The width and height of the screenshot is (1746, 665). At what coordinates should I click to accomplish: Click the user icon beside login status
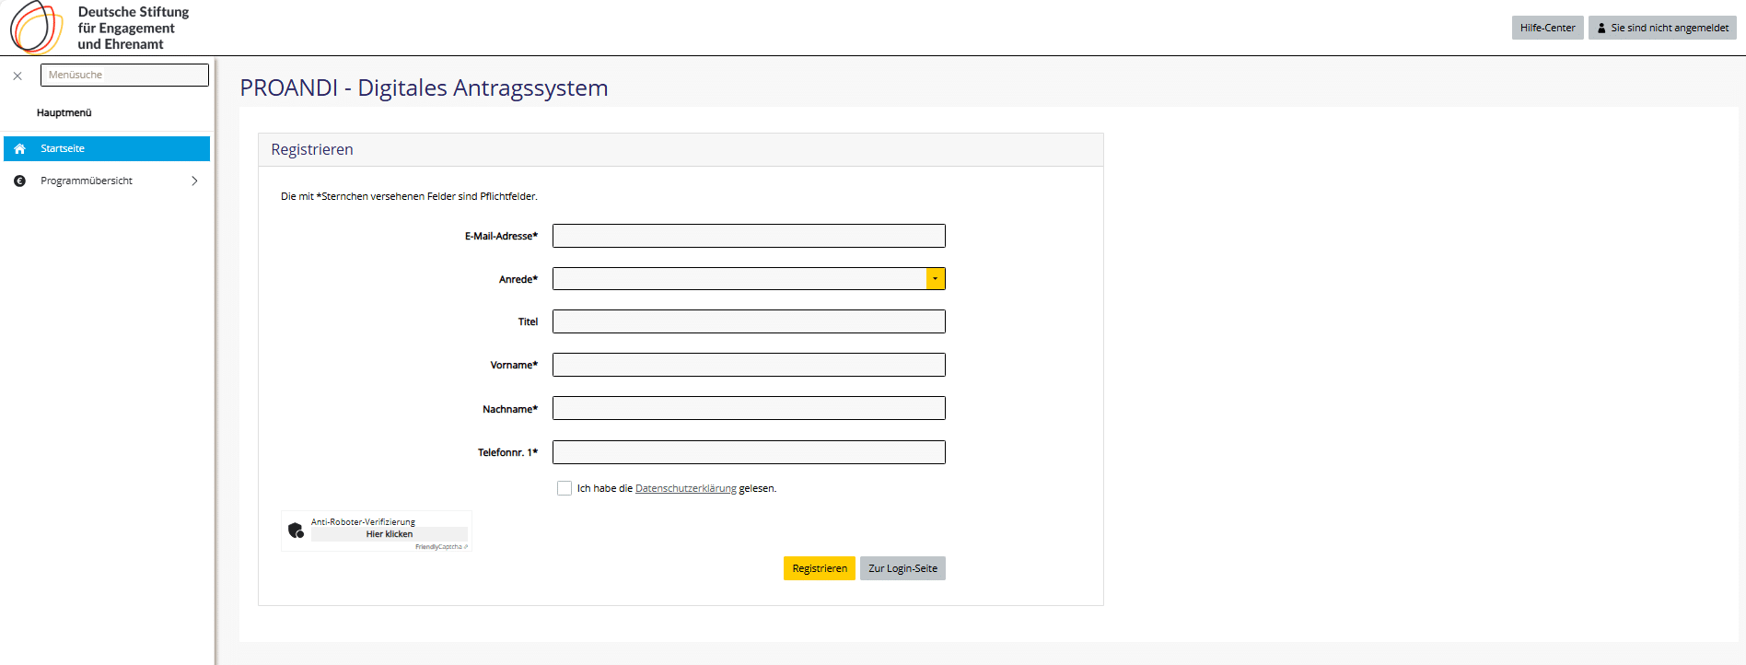click(1601, 29)
